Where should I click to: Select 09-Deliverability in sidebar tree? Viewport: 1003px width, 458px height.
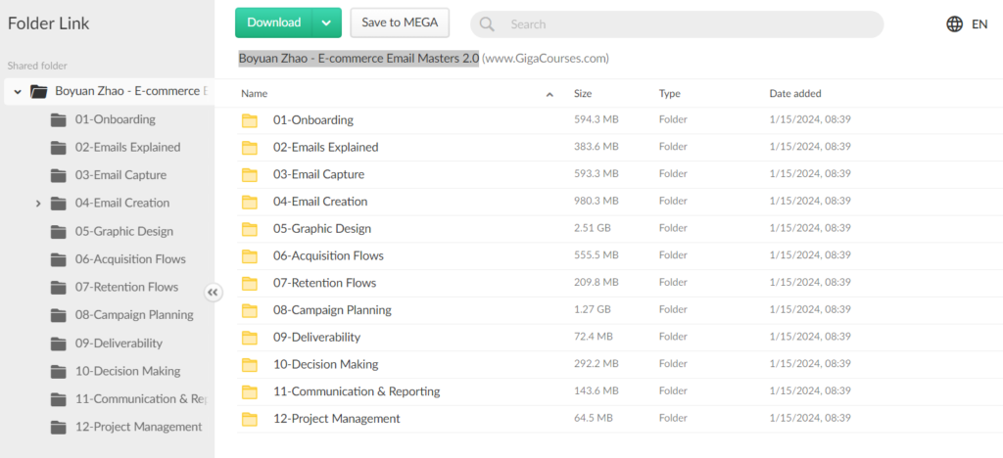[x=119, y=343]
